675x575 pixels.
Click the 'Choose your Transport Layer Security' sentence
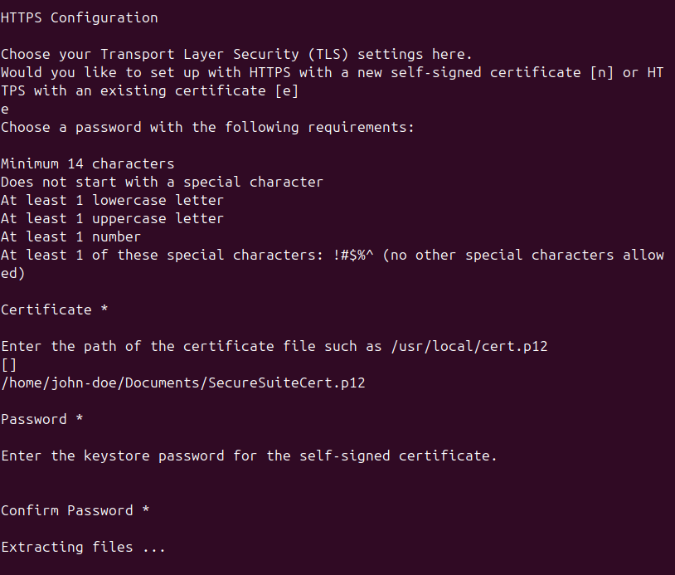tap(236, 55)
